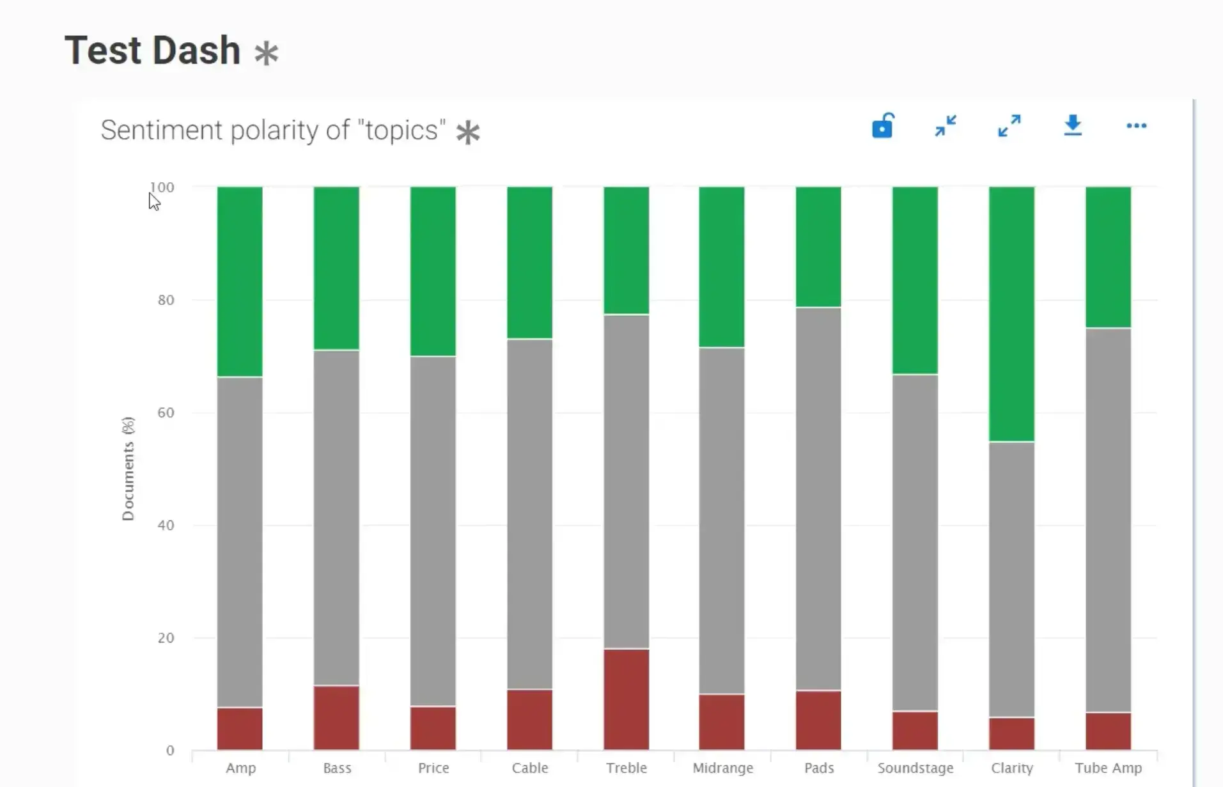The image size is (1223, 787).
Task: Click the gray segment of Tube Amp bar
Action: [x=1108, y=520]
